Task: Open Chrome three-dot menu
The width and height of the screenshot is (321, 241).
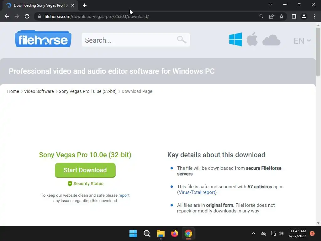Action: click(314, 16)
